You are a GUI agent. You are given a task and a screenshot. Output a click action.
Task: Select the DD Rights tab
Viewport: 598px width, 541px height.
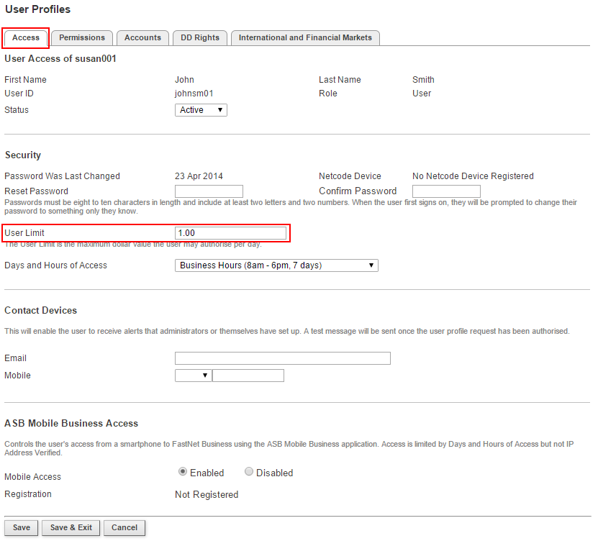coord(200,38)
